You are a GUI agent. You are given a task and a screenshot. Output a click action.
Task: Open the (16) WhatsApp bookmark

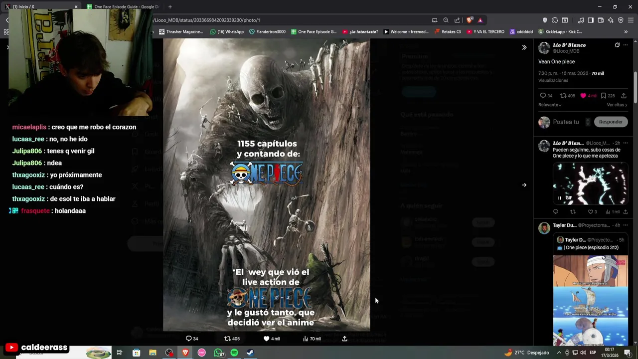click(x=227, y=31)
